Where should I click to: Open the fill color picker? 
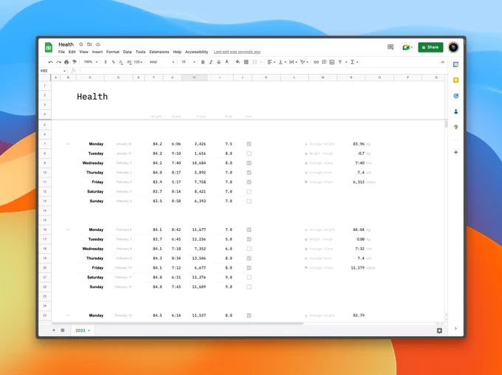coord(238,62)
